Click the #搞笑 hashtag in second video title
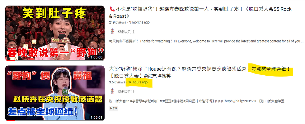 click(165, 76)
